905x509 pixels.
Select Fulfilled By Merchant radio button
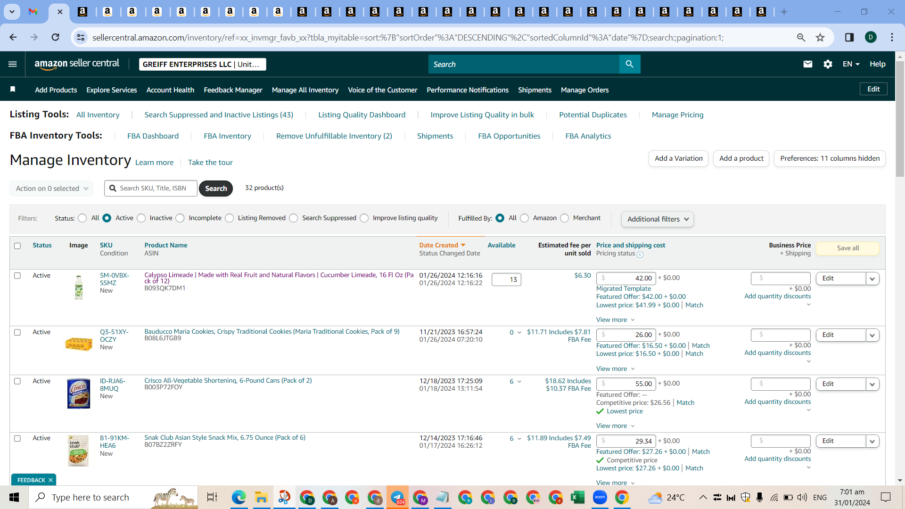tap(565, 218)
